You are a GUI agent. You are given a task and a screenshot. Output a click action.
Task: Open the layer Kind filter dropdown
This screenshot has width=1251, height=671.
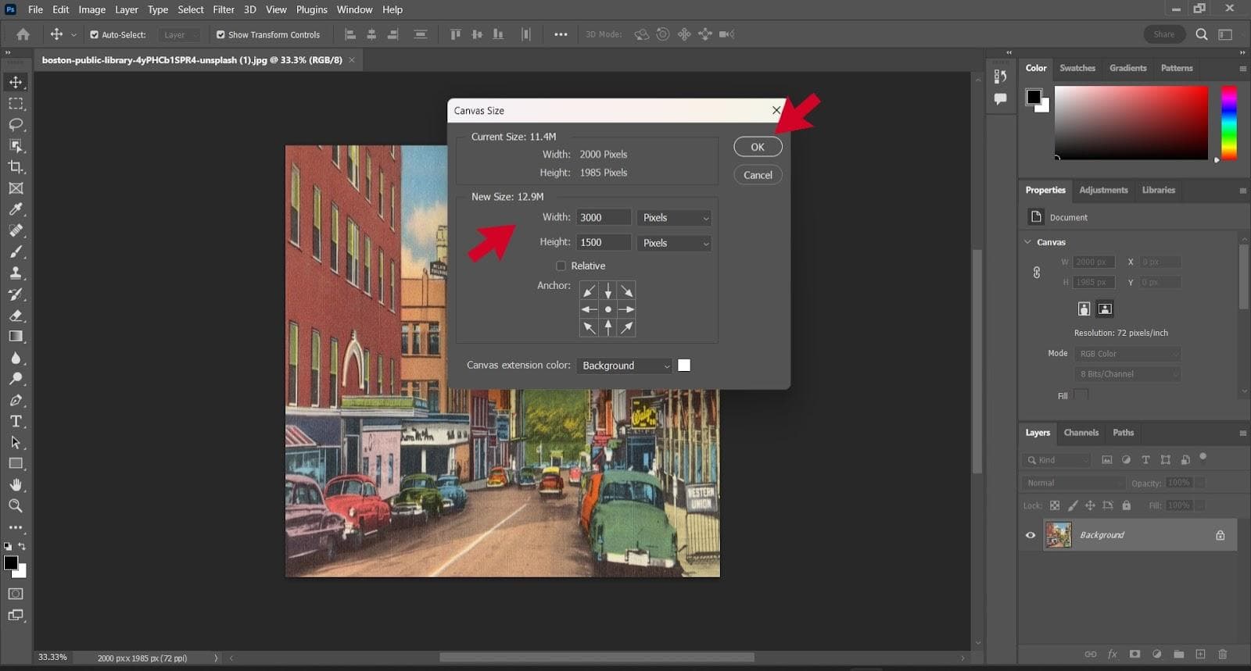pyautogui.click(x=1057, y=460)
